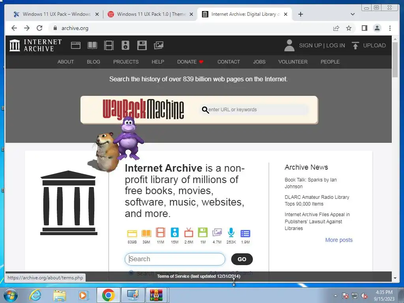Show hidden system tray icons arrow
This screenshot has height=303, width=404.
[335, 296]
